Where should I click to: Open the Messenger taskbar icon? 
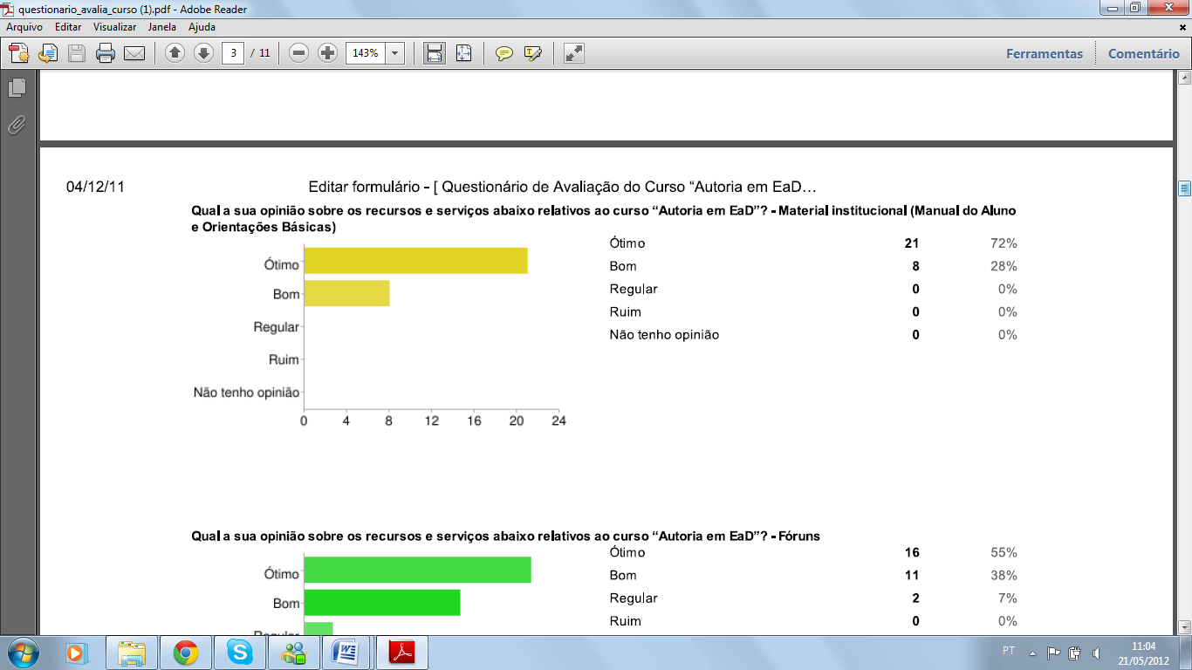click(x=294, y=652)
